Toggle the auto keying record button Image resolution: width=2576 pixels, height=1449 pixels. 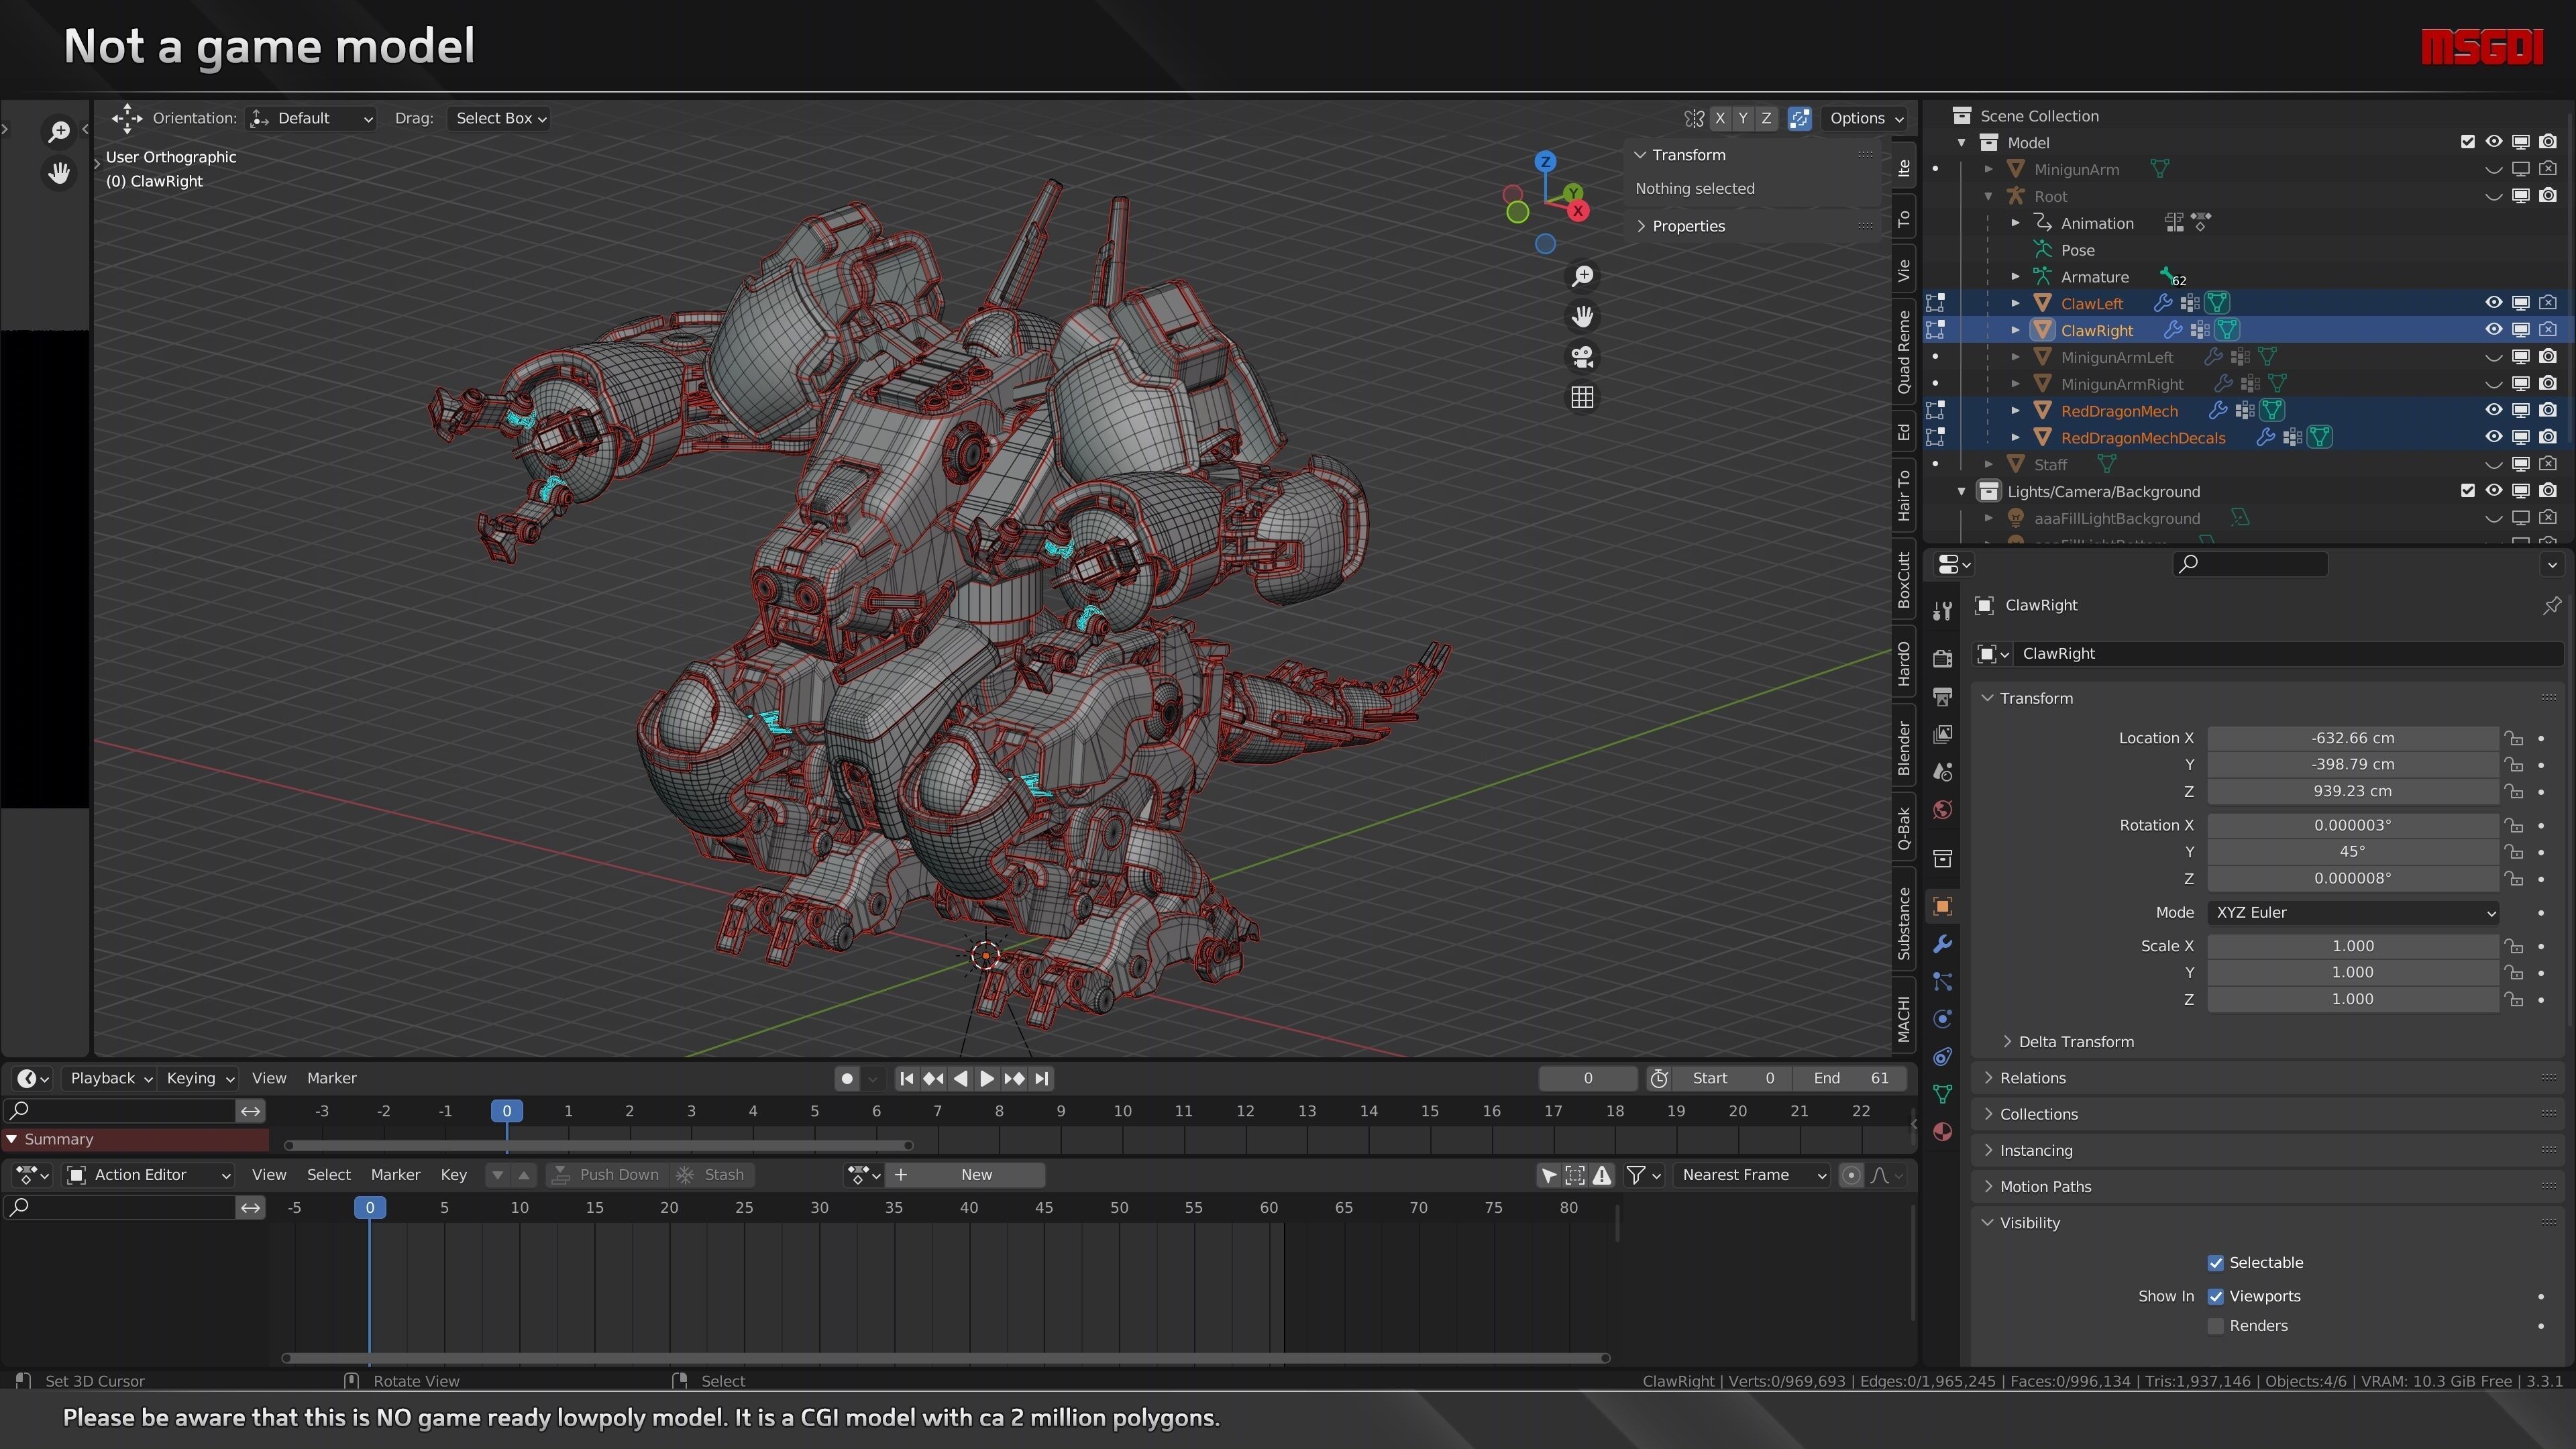[847, 1078]
